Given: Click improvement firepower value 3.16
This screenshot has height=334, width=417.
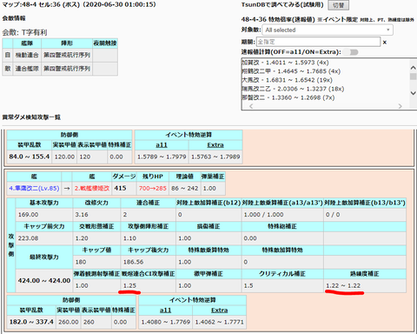Looking at the screenshot, I should [82, 215].
